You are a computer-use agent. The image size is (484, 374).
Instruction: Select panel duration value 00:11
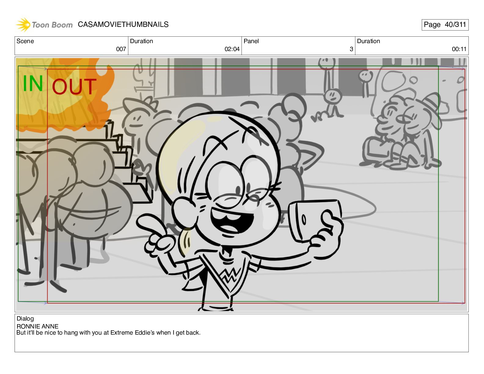(x=459, y=49)
